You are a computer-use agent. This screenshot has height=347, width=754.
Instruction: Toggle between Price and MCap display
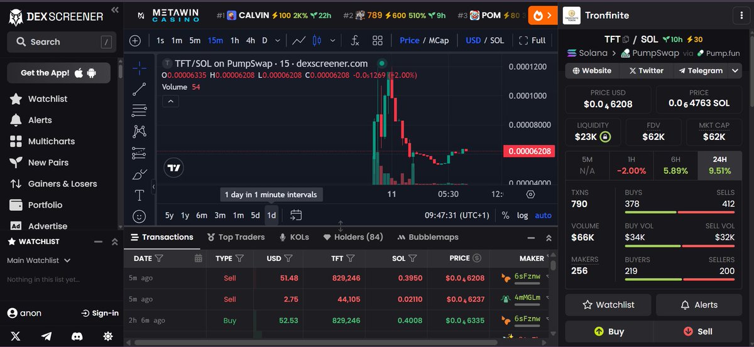click(x=424, y=40)
